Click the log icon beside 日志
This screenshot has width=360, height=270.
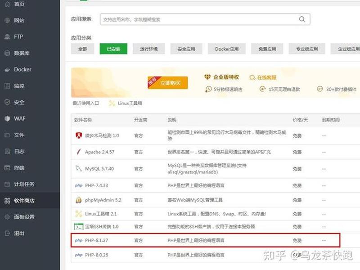7,151
